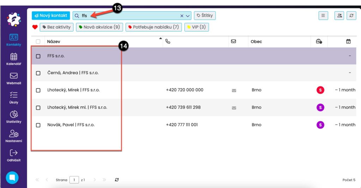Check the FFS s.r.o. row checkbox
This screenshot has width=361, height=188.
(x=38, y=56)
